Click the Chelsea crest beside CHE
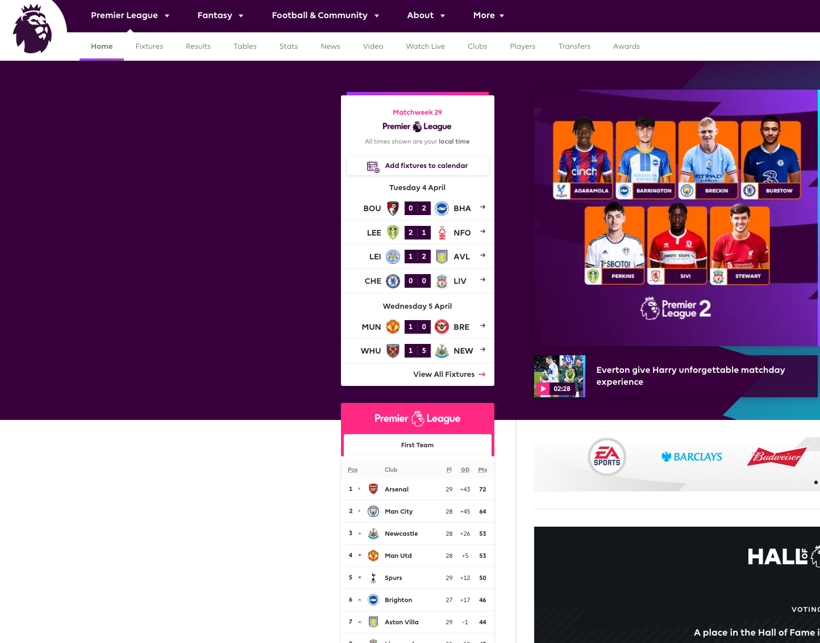 (393, 280)
